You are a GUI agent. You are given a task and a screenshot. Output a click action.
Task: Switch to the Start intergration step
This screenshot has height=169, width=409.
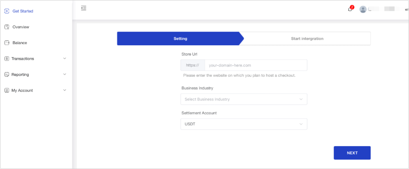[x=307, y=38]
